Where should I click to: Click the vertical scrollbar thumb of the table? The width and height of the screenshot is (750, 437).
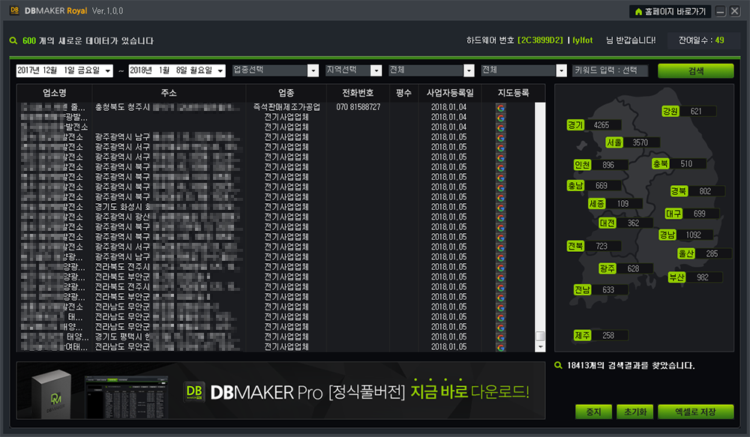pyautogui.click(x=541, y=336)
